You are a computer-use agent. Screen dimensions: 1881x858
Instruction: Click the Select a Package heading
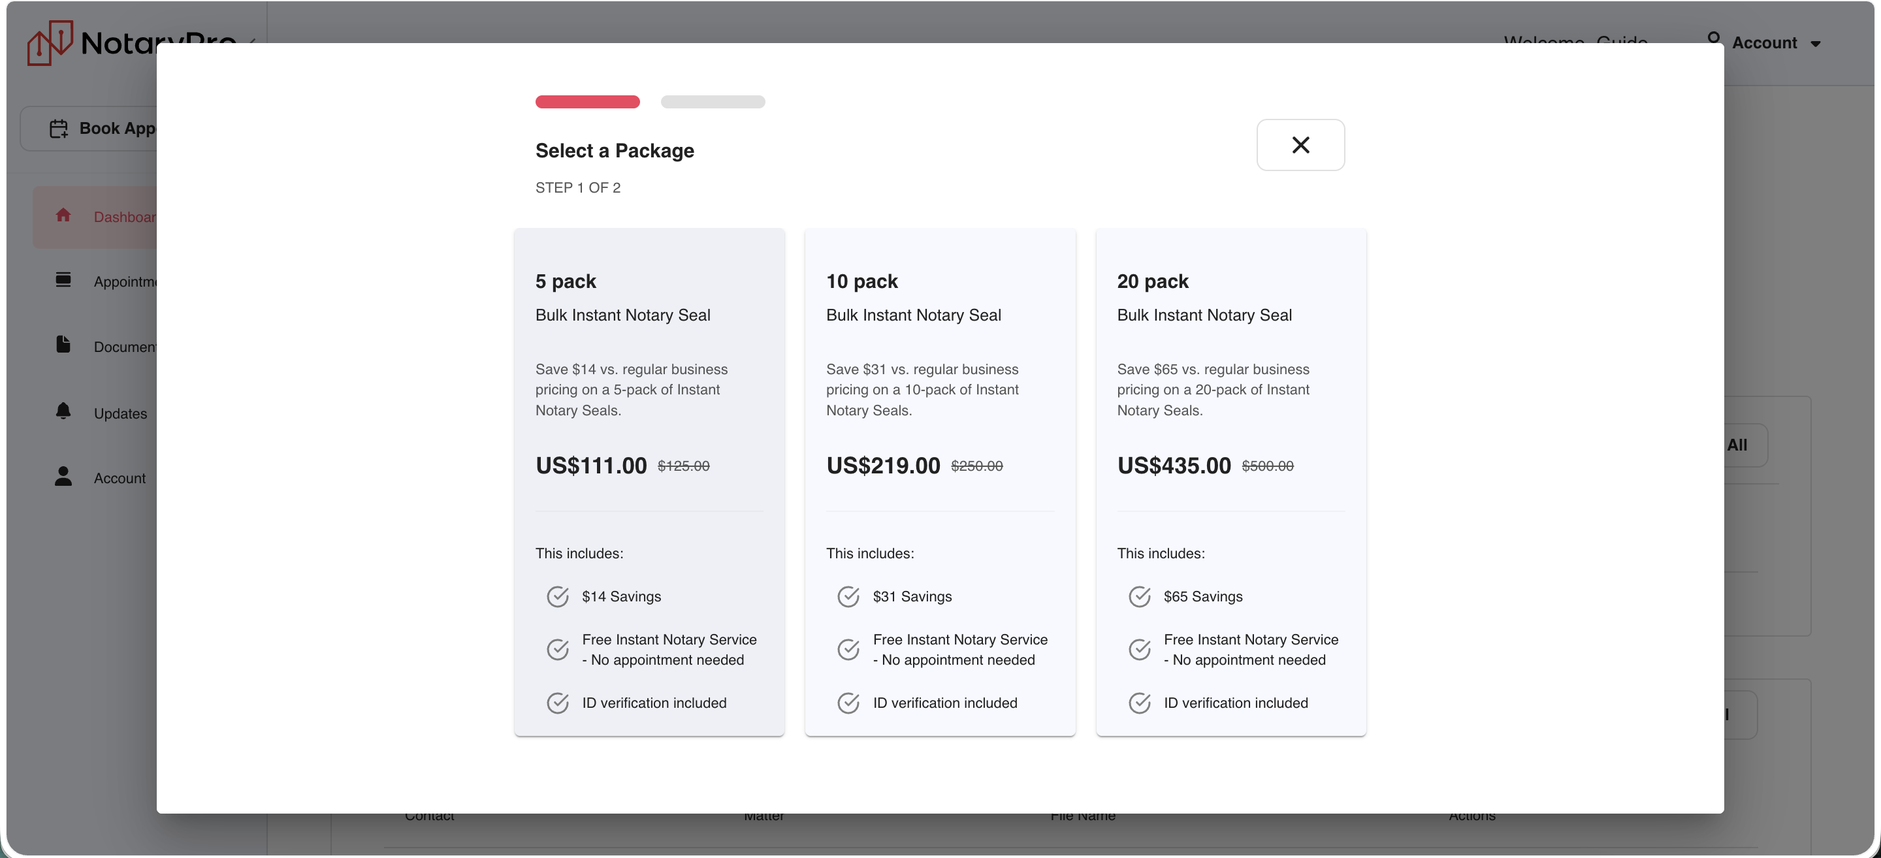click(614, 150)
